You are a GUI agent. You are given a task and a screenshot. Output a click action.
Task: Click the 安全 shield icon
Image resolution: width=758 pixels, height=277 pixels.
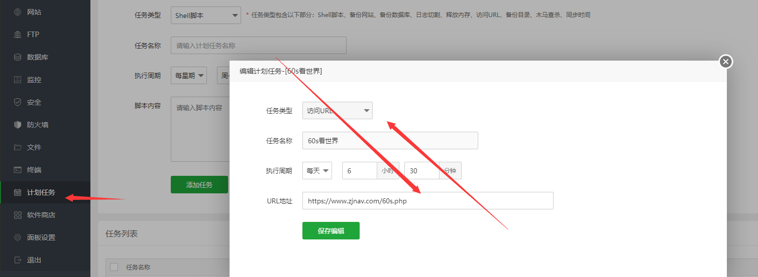18,102
